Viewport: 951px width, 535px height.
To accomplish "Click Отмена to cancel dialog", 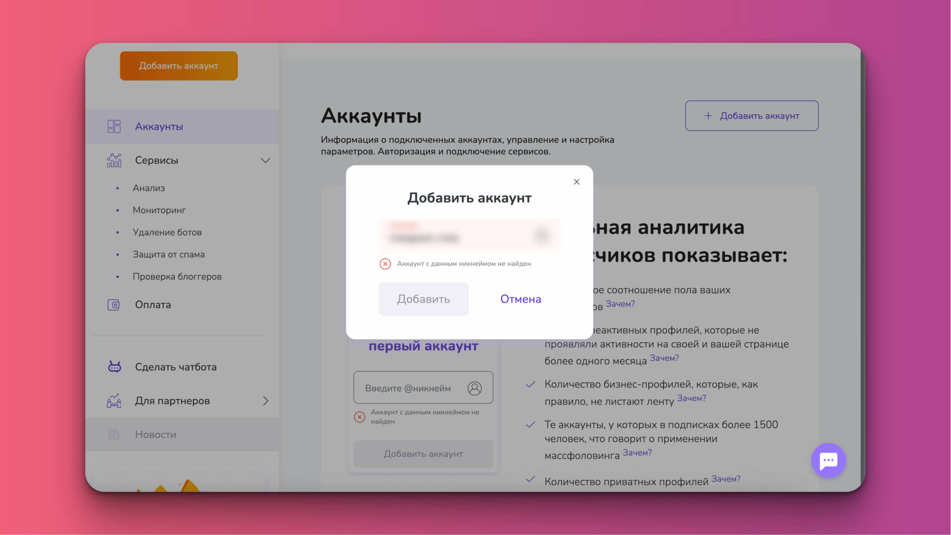I will (x=520, y=299).
